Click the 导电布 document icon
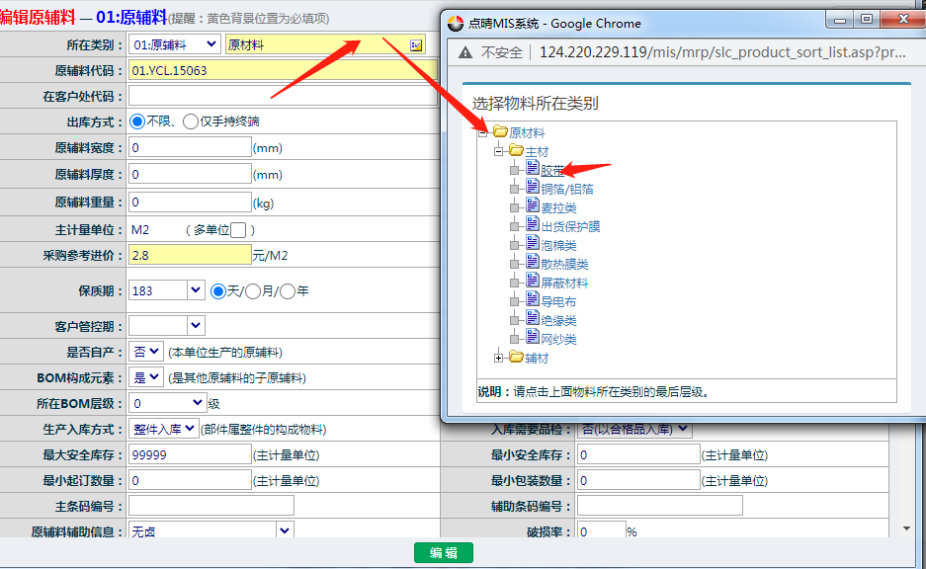 (x=533, y=301)
